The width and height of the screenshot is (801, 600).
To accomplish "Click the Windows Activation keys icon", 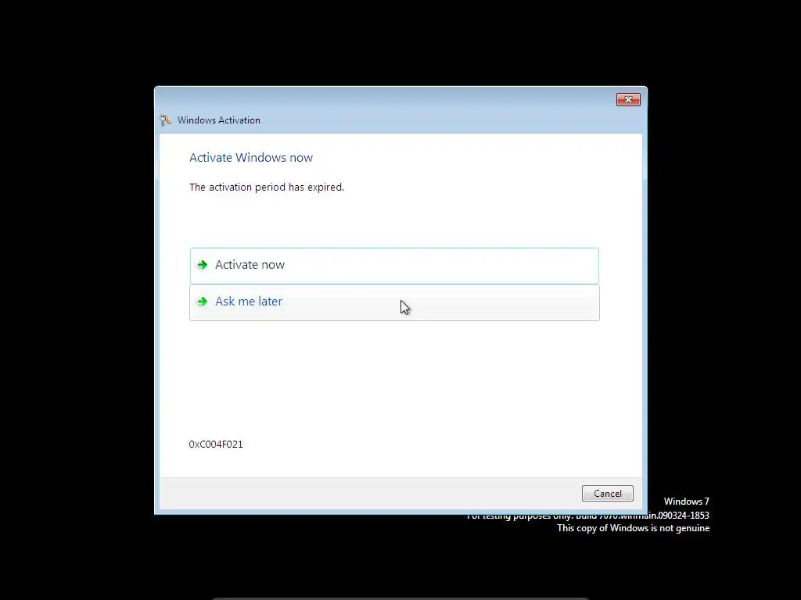I will (165, 120).
